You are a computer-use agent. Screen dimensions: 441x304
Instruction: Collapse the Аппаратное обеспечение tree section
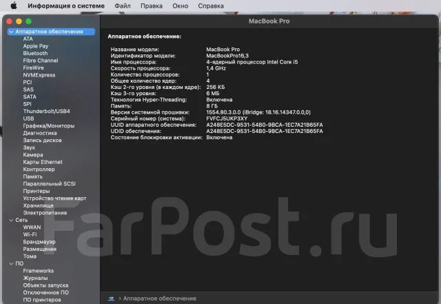[11, 32]
